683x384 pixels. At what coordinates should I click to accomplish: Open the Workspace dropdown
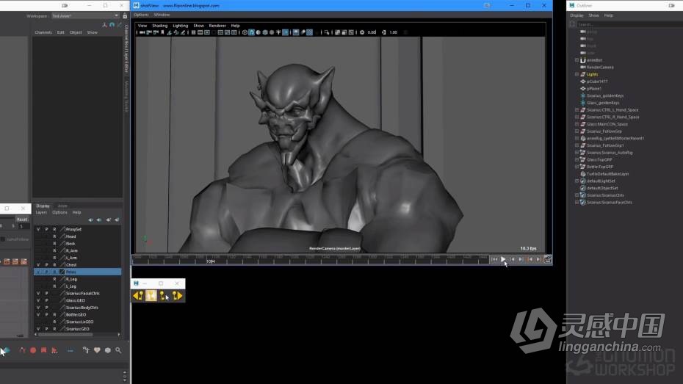(x=85, y=15)
